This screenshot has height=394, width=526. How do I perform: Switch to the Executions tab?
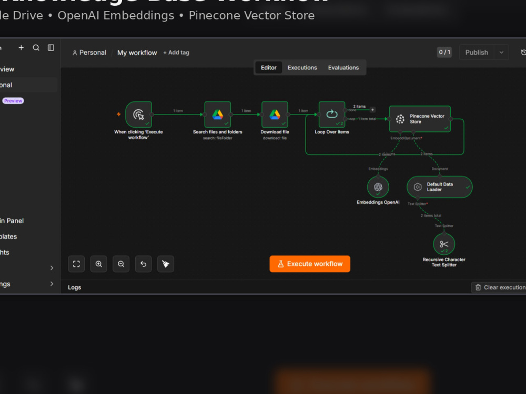tap(302, 68)
